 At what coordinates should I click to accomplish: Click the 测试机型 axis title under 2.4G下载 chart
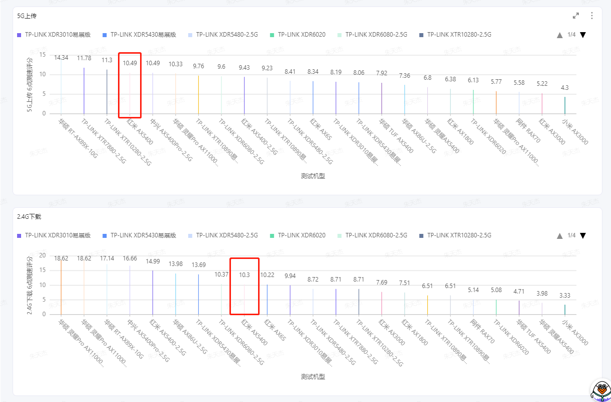[313, 376]
